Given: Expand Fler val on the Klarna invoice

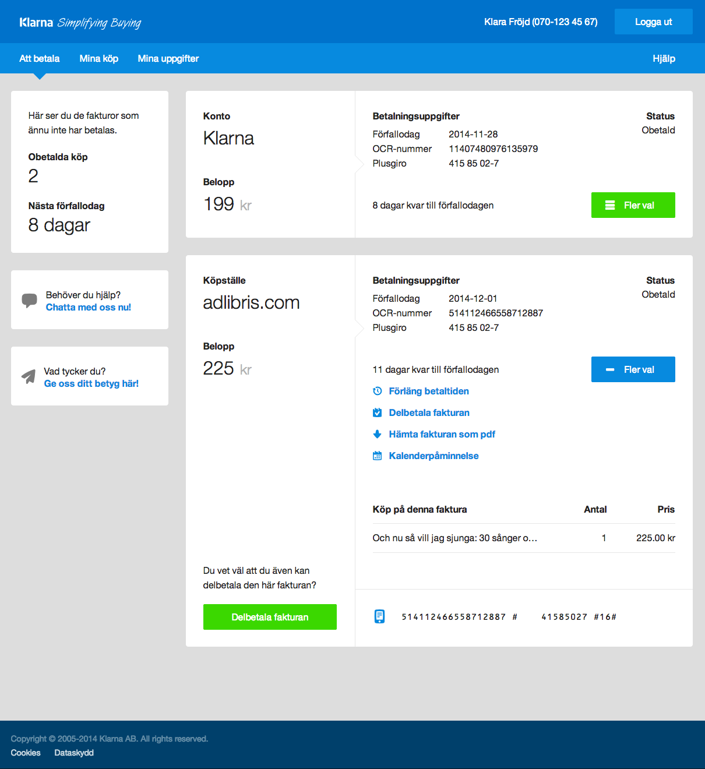Looking at the screenshot, I should tap(633, 205).
